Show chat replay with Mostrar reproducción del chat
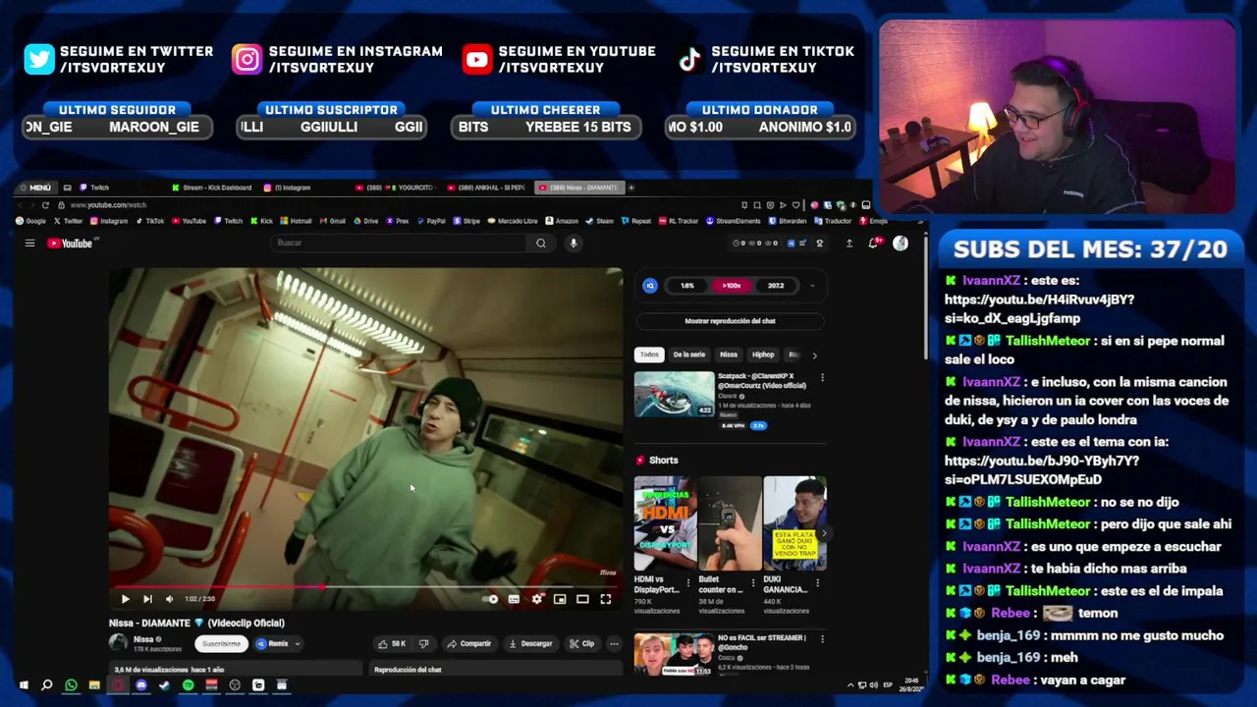This screenshot has height=707, width=1257. [x=730, y=321]
